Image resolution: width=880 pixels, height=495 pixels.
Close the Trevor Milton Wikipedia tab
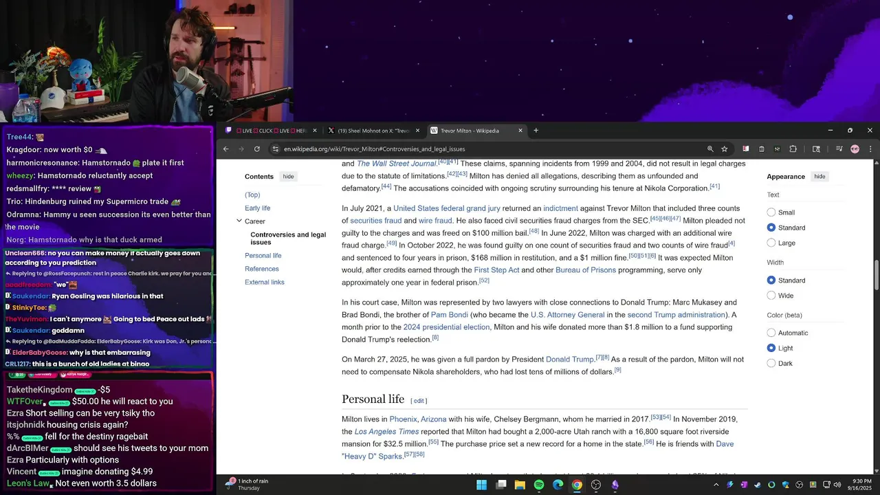pyautogui.click(x=520, y=131)
